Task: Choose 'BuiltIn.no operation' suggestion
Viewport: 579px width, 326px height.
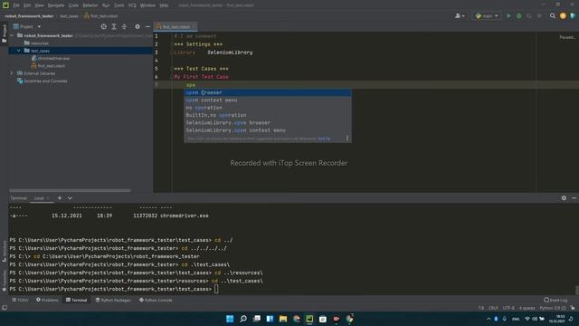Action: tap(268, 115)
